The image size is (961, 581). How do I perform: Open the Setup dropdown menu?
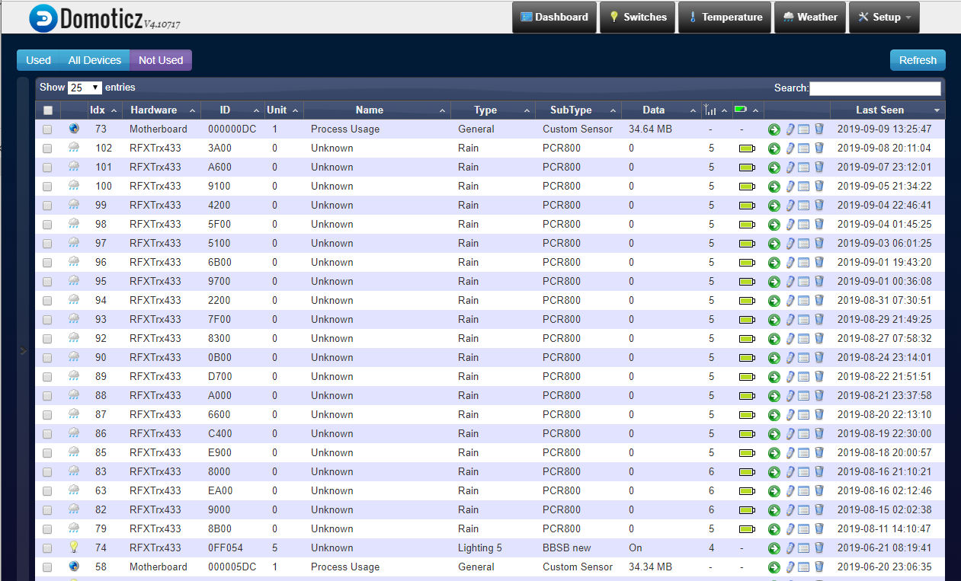coord(884,18)
